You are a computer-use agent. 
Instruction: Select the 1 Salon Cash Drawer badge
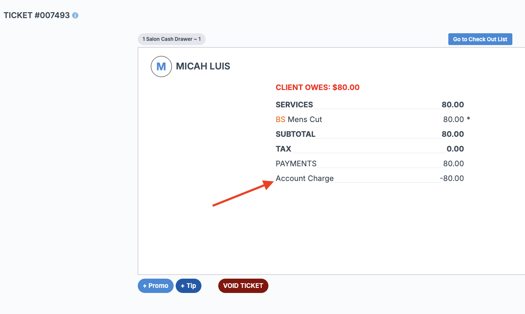point(171,39)
